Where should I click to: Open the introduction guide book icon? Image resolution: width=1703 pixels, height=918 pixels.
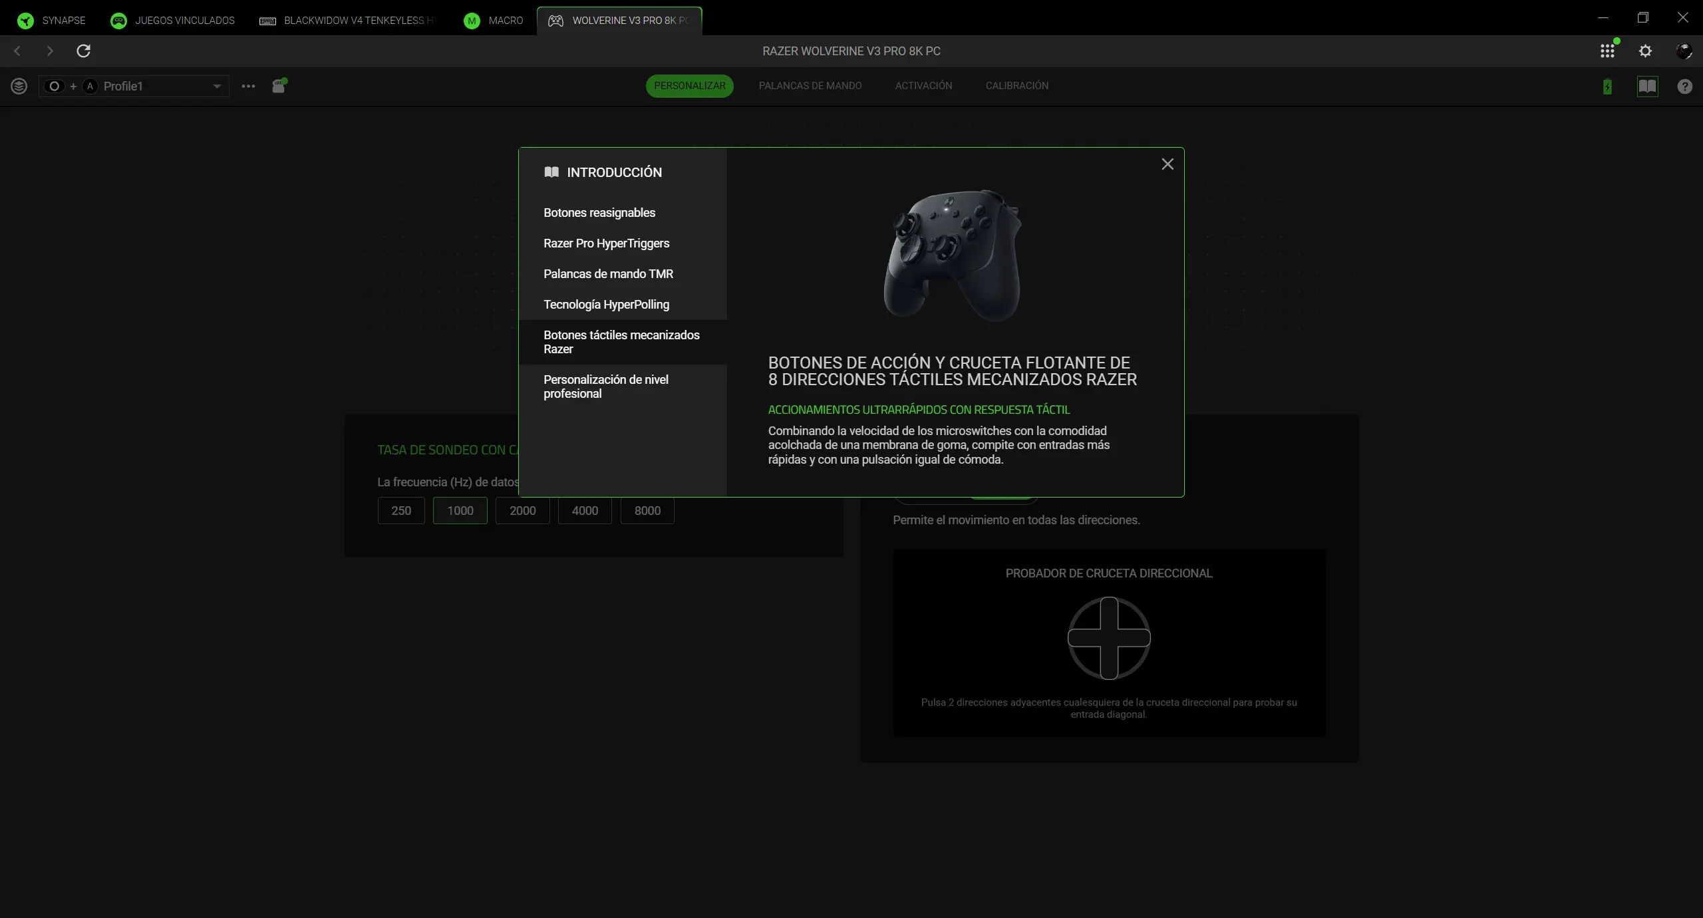point(1648,86)
